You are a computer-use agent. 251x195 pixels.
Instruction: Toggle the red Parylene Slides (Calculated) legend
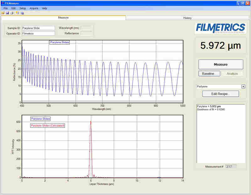48,126
